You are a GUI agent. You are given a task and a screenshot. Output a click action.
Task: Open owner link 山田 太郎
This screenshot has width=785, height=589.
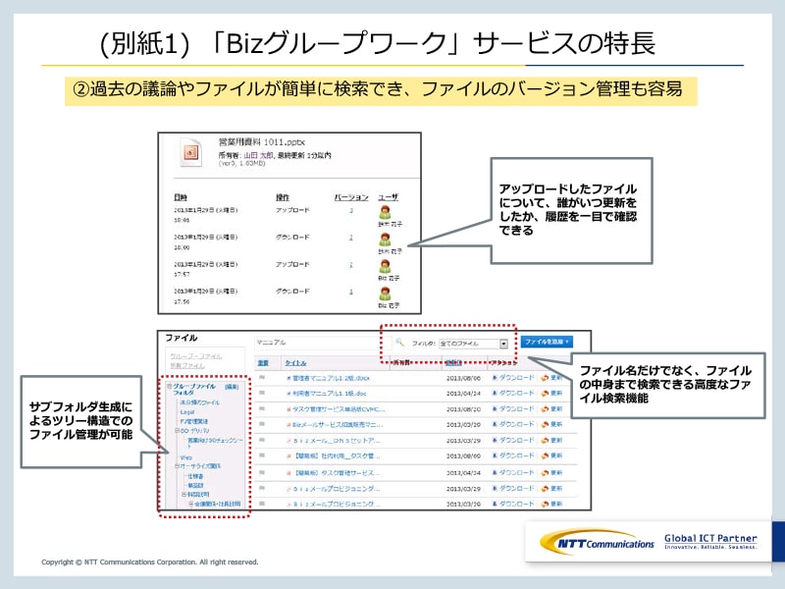[x=258, y=155]
